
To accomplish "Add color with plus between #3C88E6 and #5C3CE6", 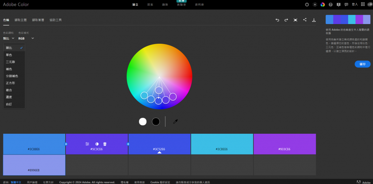I will [66, 144].
